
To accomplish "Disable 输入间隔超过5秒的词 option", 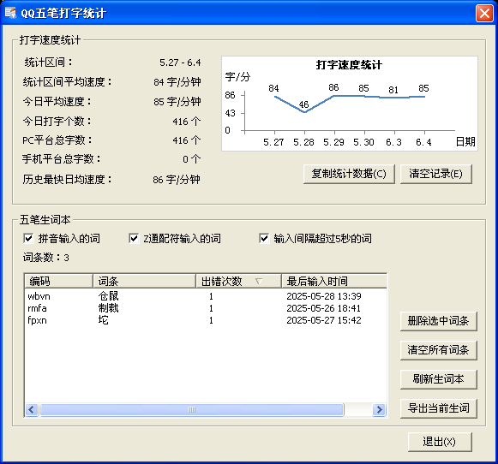I will tap(264, 238).
